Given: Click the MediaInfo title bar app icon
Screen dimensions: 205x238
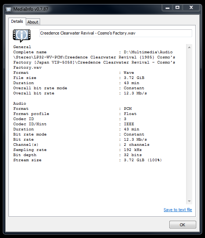Looking at the screenshot, I should pos(8,10).
